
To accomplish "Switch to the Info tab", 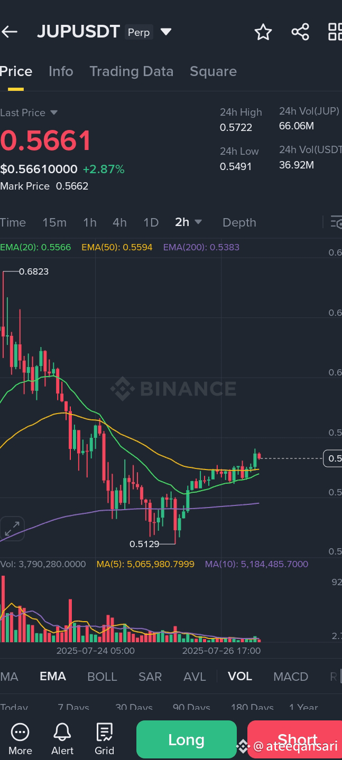I will tap(61, 71).
